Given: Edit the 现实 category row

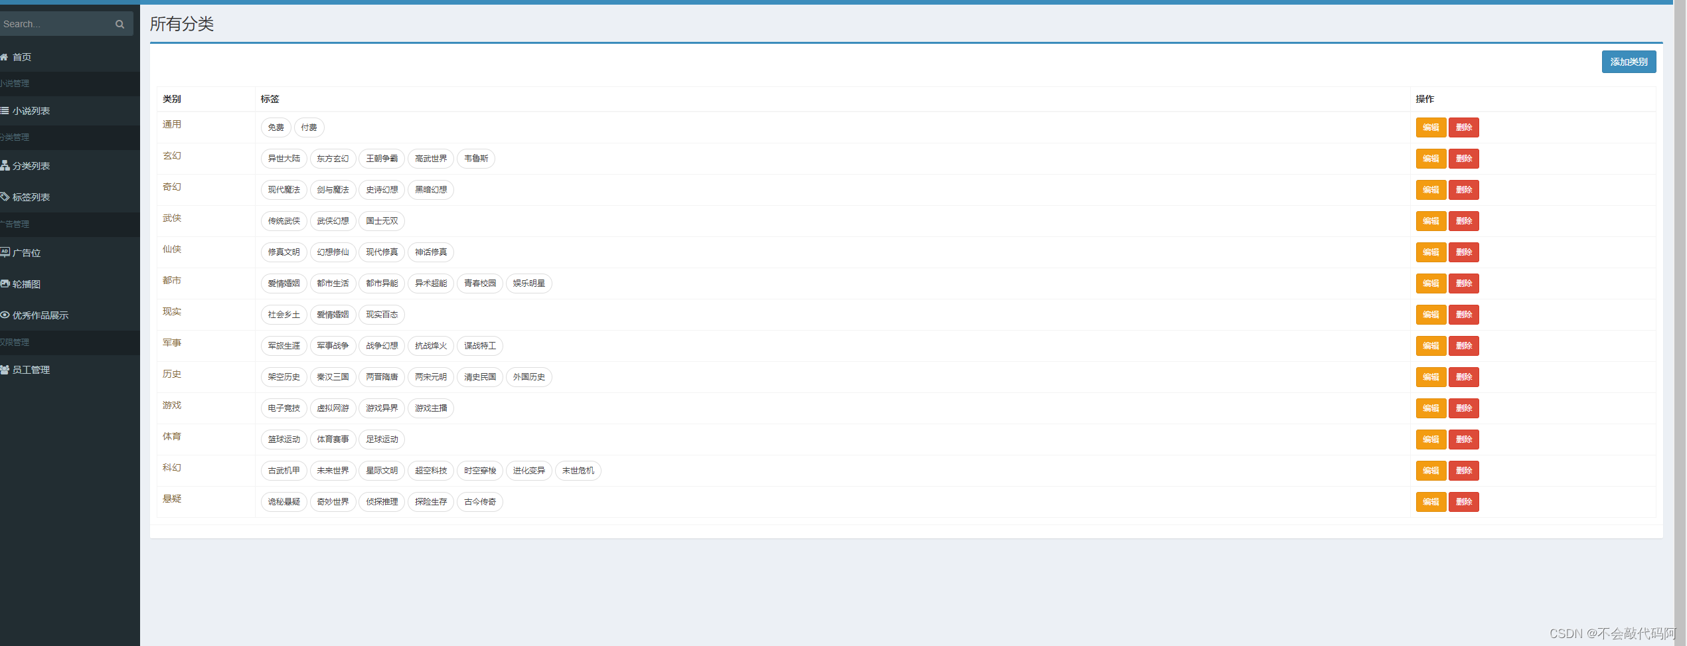Looking at the screenshot, I should pyautogui.click(x=1431, y=315).
